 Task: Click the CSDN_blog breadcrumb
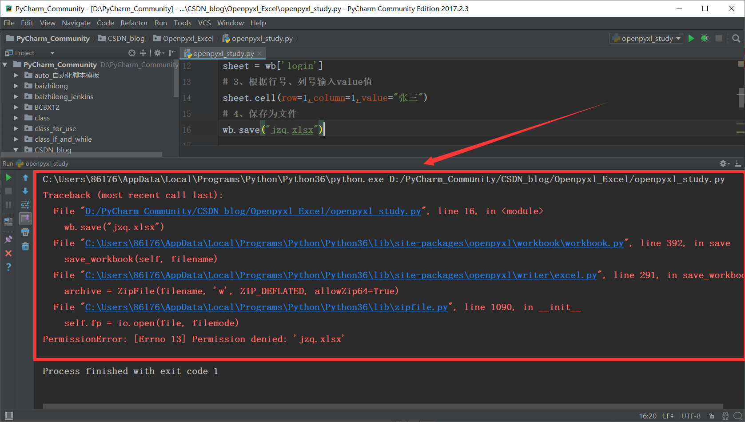tap(121, 39)
